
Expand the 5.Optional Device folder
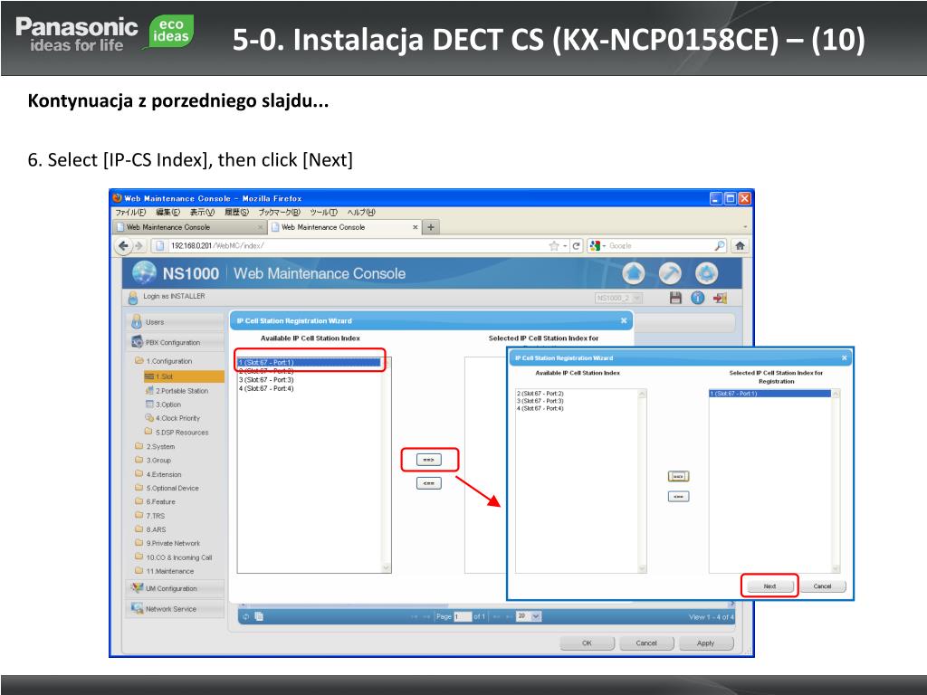point(139,488)
